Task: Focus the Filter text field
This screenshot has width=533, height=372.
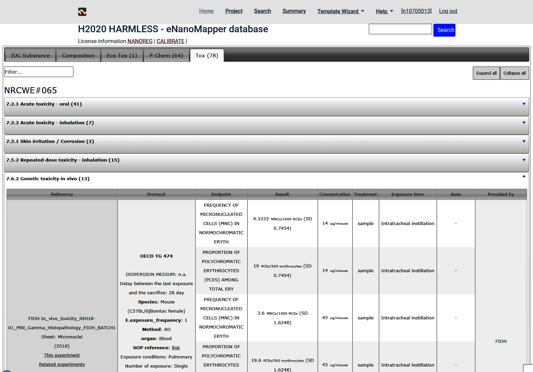Action: (39, 72)
